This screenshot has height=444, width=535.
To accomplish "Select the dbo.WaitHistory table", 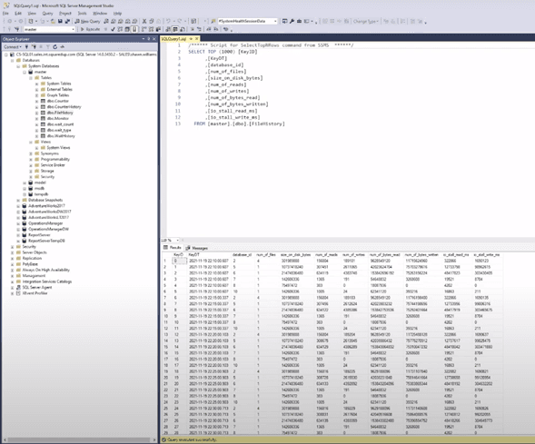I will pyautogui.click(x=61, y=135).
